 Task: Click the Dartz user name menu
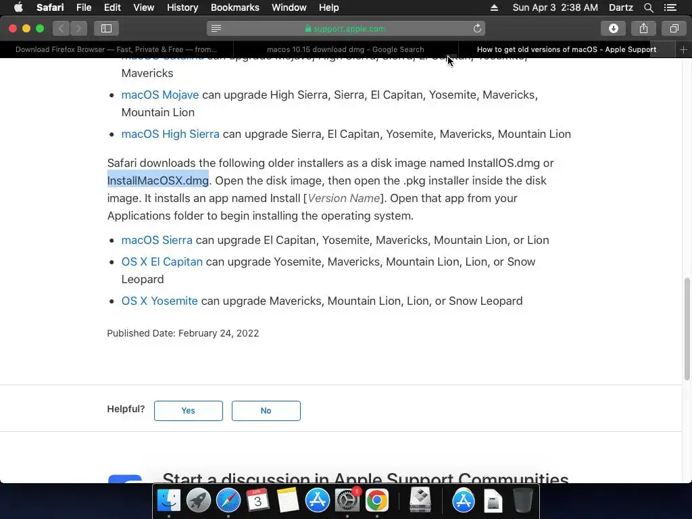coord(620,7)
